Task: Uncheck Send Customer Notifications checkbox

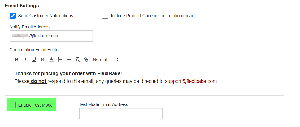Action: (13, 16)
